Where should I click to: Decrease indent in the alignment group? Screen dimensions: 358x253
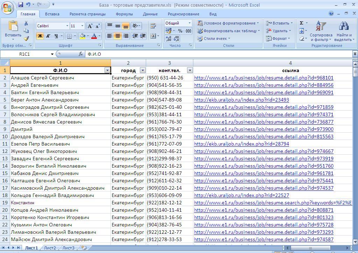coord(135,36)
